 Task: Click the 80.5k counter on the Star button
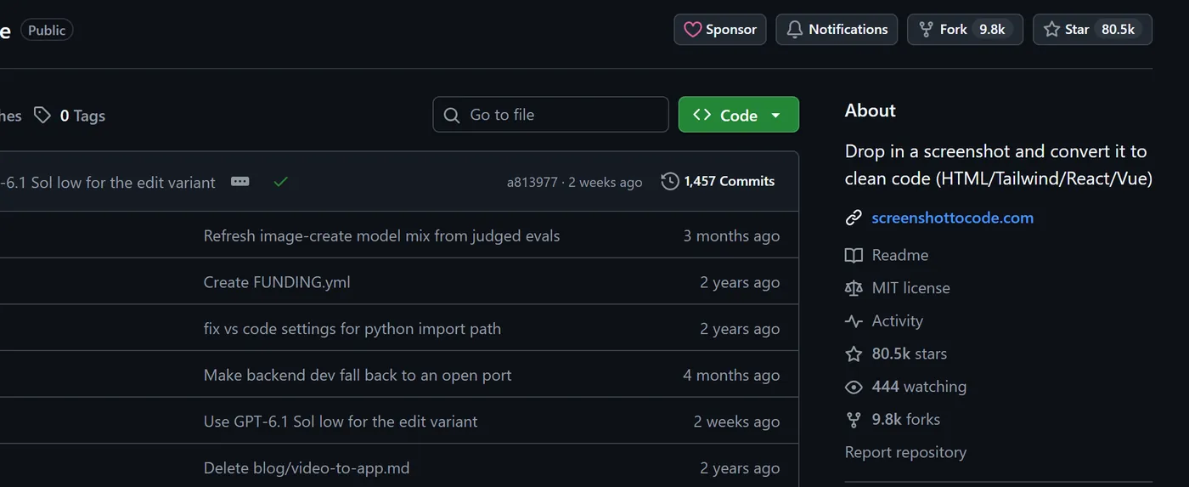click(x=1118, y=30)
